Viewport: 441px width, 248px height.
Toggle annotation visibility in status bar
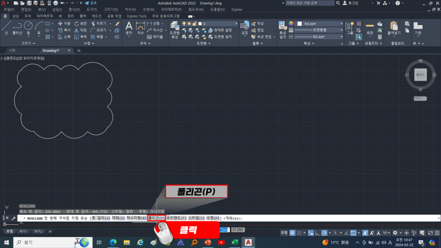coord(365,233)
